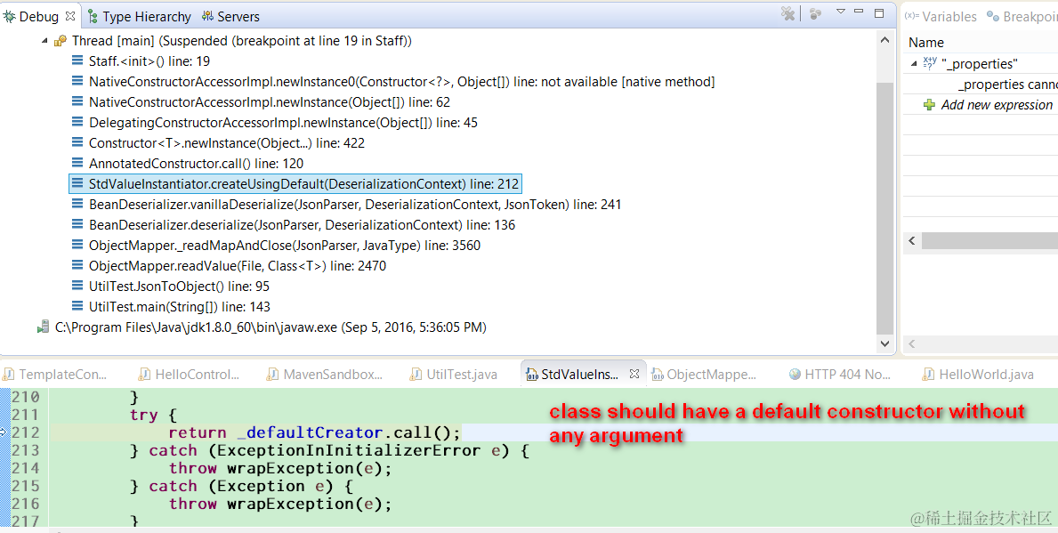
Task: Open the HelloControl... editor tab
Action: pyautogui.click(x=189, y=375)
